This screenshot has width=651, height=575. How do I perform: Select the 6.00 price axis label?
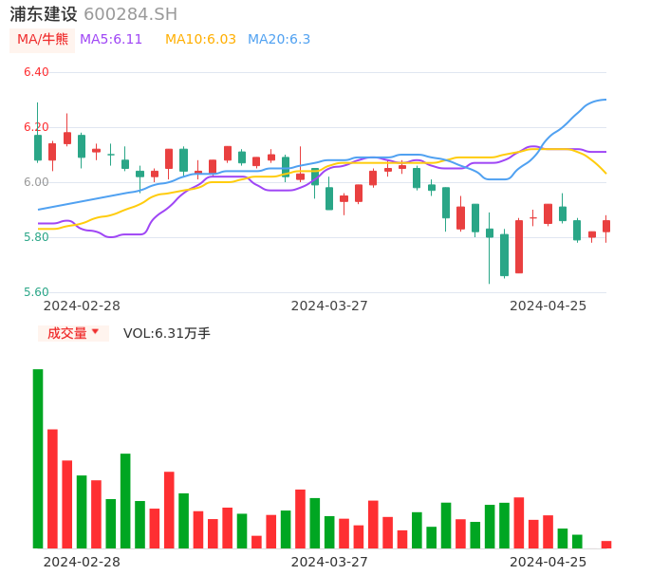[36, 182]
